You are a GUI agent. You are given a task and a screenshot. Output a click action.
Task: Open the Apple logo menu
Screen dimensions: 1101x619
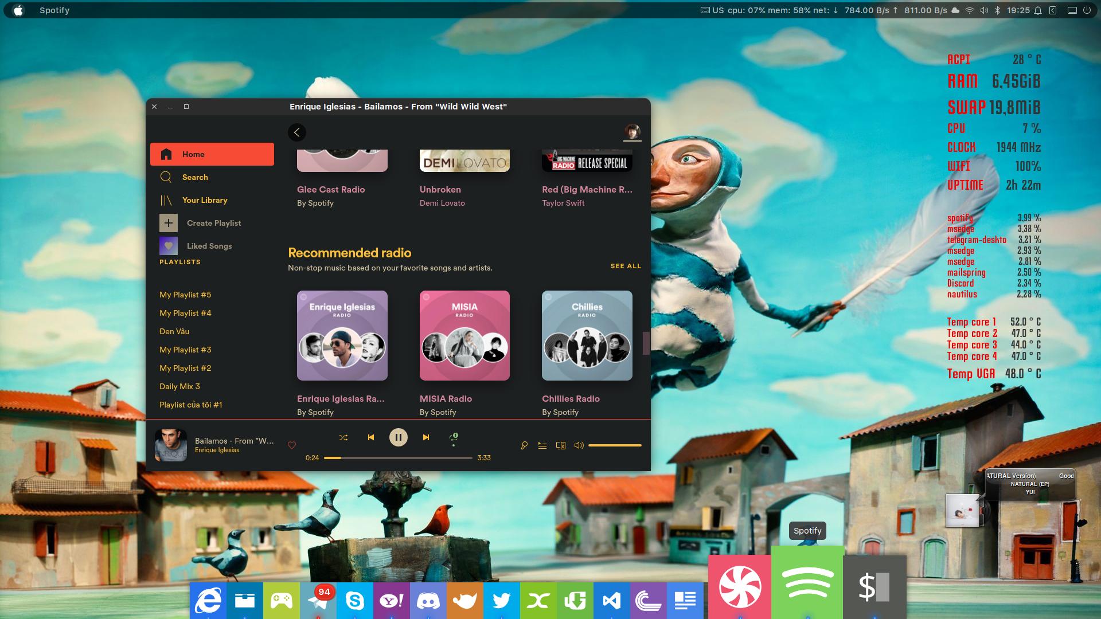(18, 10)
